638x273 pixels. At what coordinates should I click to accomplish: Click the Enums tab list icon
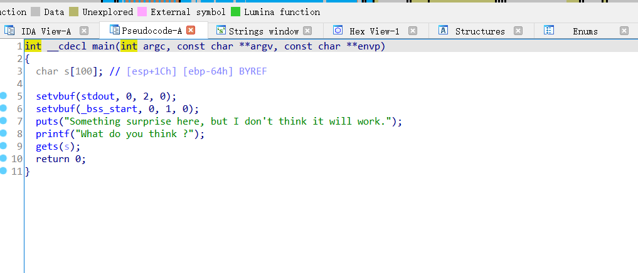click(x=549, y=30)
